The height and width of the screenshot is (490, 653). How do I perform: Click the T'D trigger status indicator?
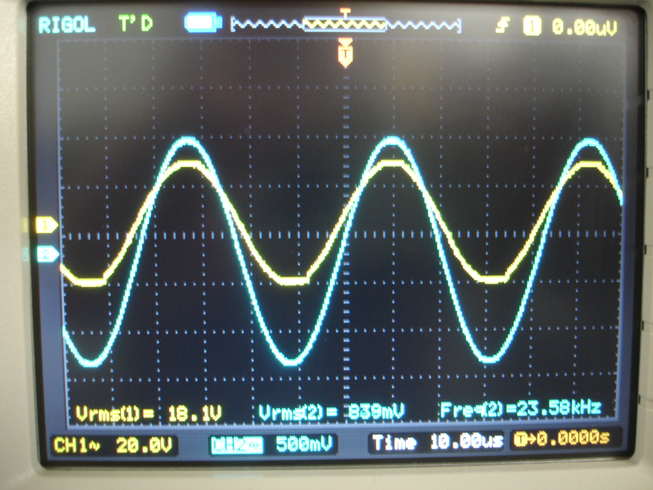pyautogui.click(x=136, y=24)
